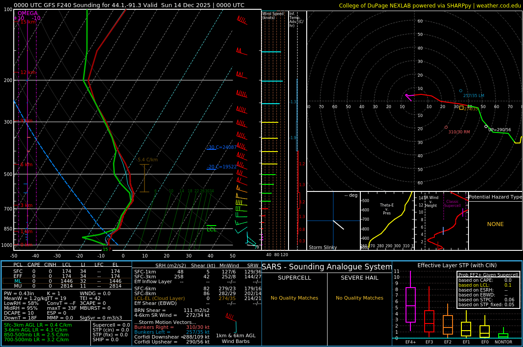Screen dimensions: 523x347
Task: Click SARS - Sounding Analogue System heading
Action: point(327,267)
